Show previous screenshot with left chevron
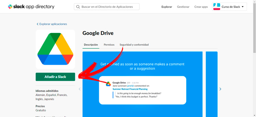The image size is (256, 117). point(80,89)
